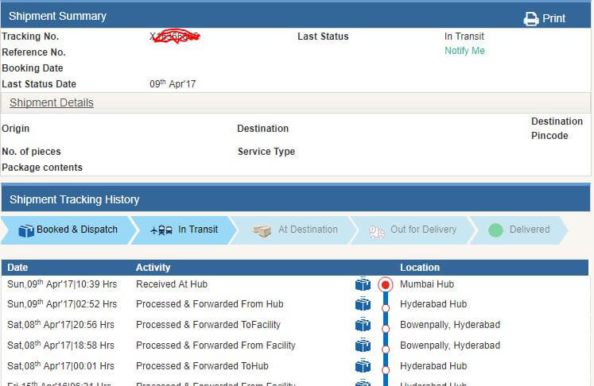Click the green Delivered circle icon
The width and height of the screenshot is (594, 386).
[x=495, y=230]
